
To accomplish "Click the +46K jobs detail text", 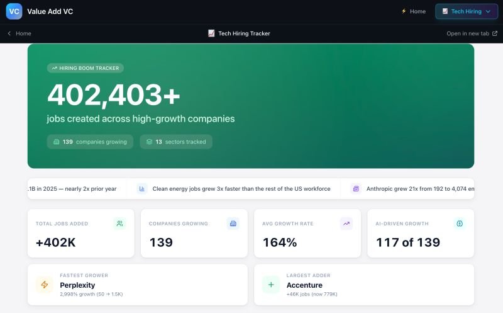I will point(312,294).
